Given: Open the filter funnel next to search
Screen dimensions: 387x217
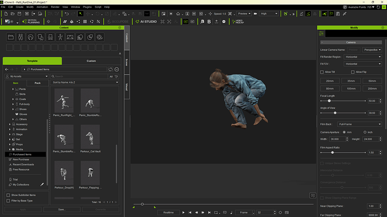Looking at the screenshot, I should (x=116, y=77).
